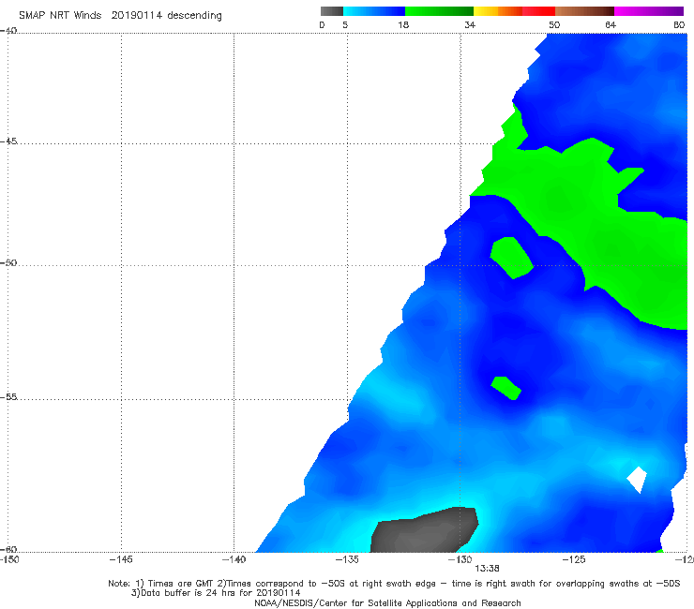
Task: Click the color bar label '50'
Action: (554, 25)
